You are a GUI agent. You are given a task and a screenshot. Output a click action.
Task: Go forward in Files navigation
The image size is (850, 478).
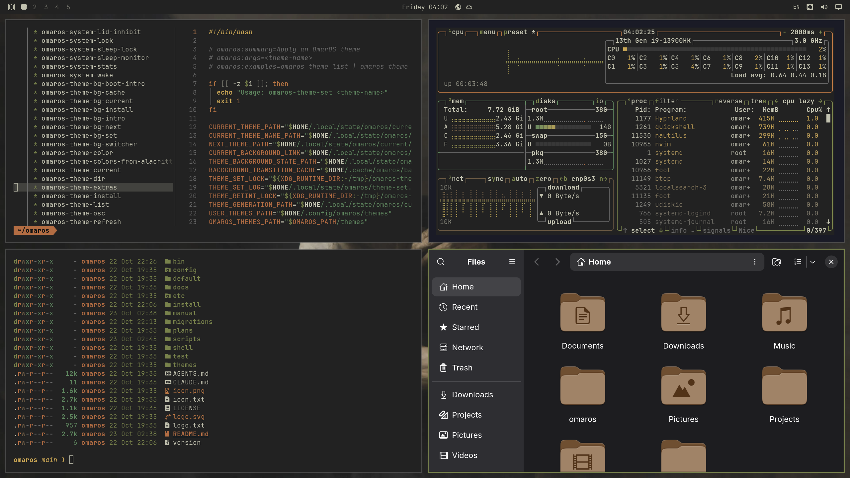coord(557,262)
